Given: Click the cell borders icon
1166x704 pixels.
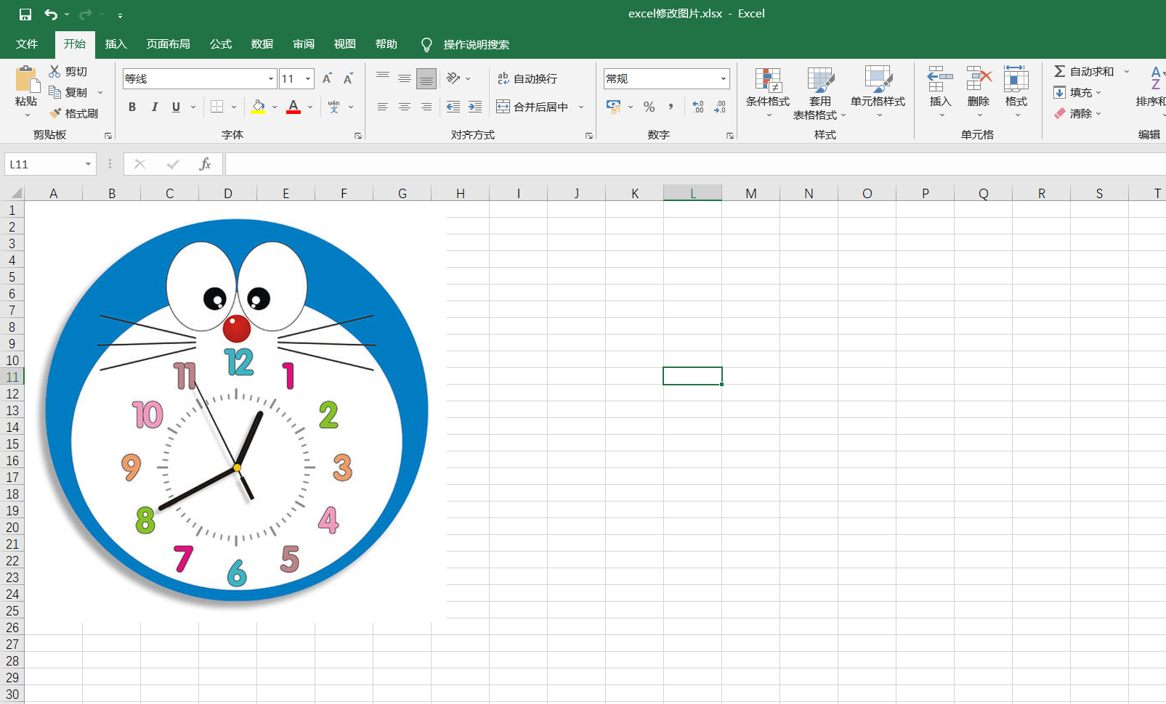Looking at the screenshot, I should (216, 107).
